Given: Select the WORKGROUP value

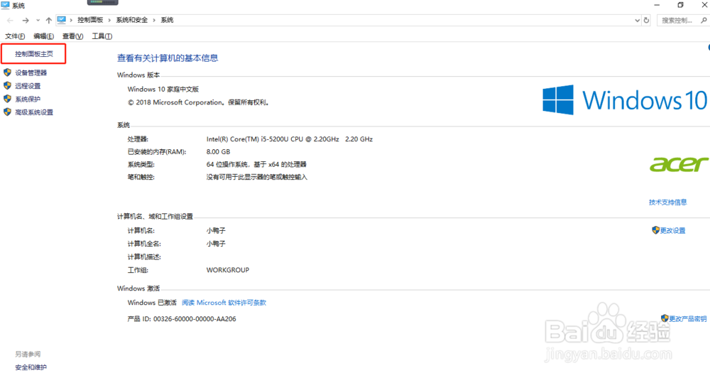Looking at the screenshot, I should [228, 270].
